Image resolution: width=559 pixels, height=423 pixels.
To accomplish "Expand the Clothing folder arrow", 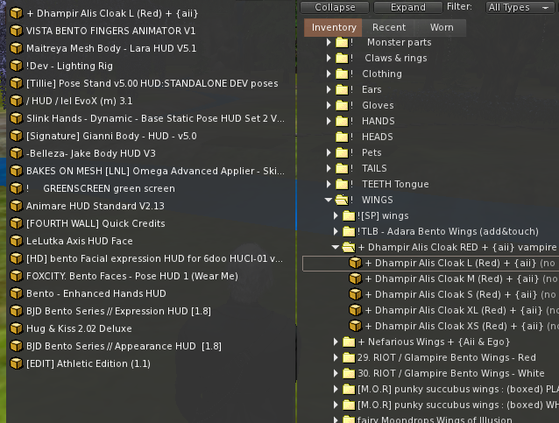I will point(329,74).
